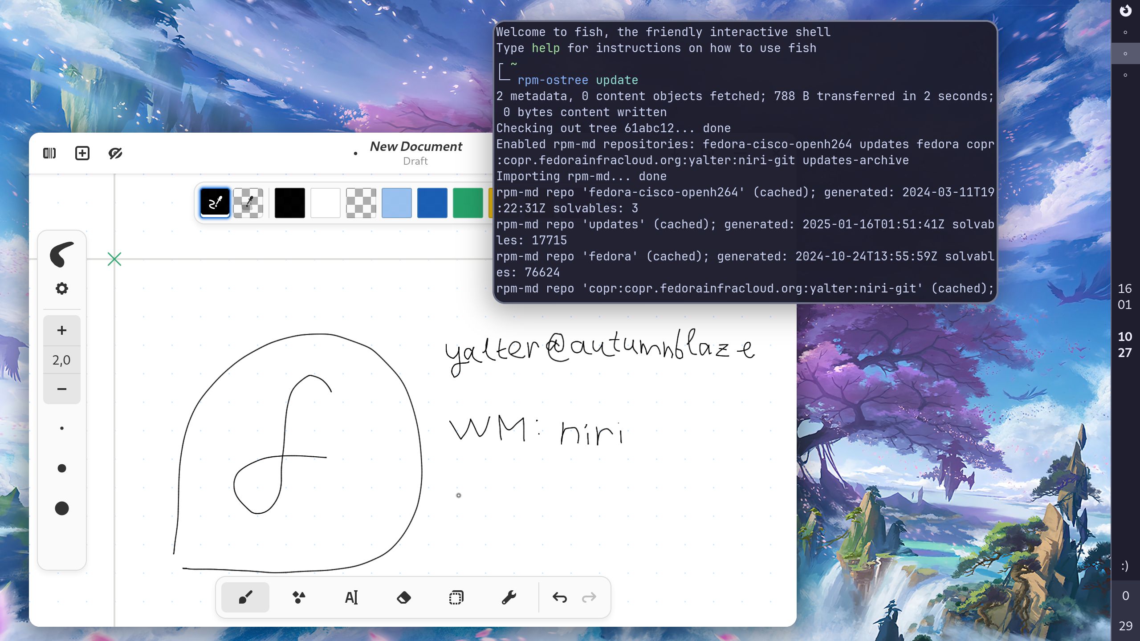Click the Draft document tab label
Image resolution: width=1140 pixels, height=641 pixels.
coord(415,161)
